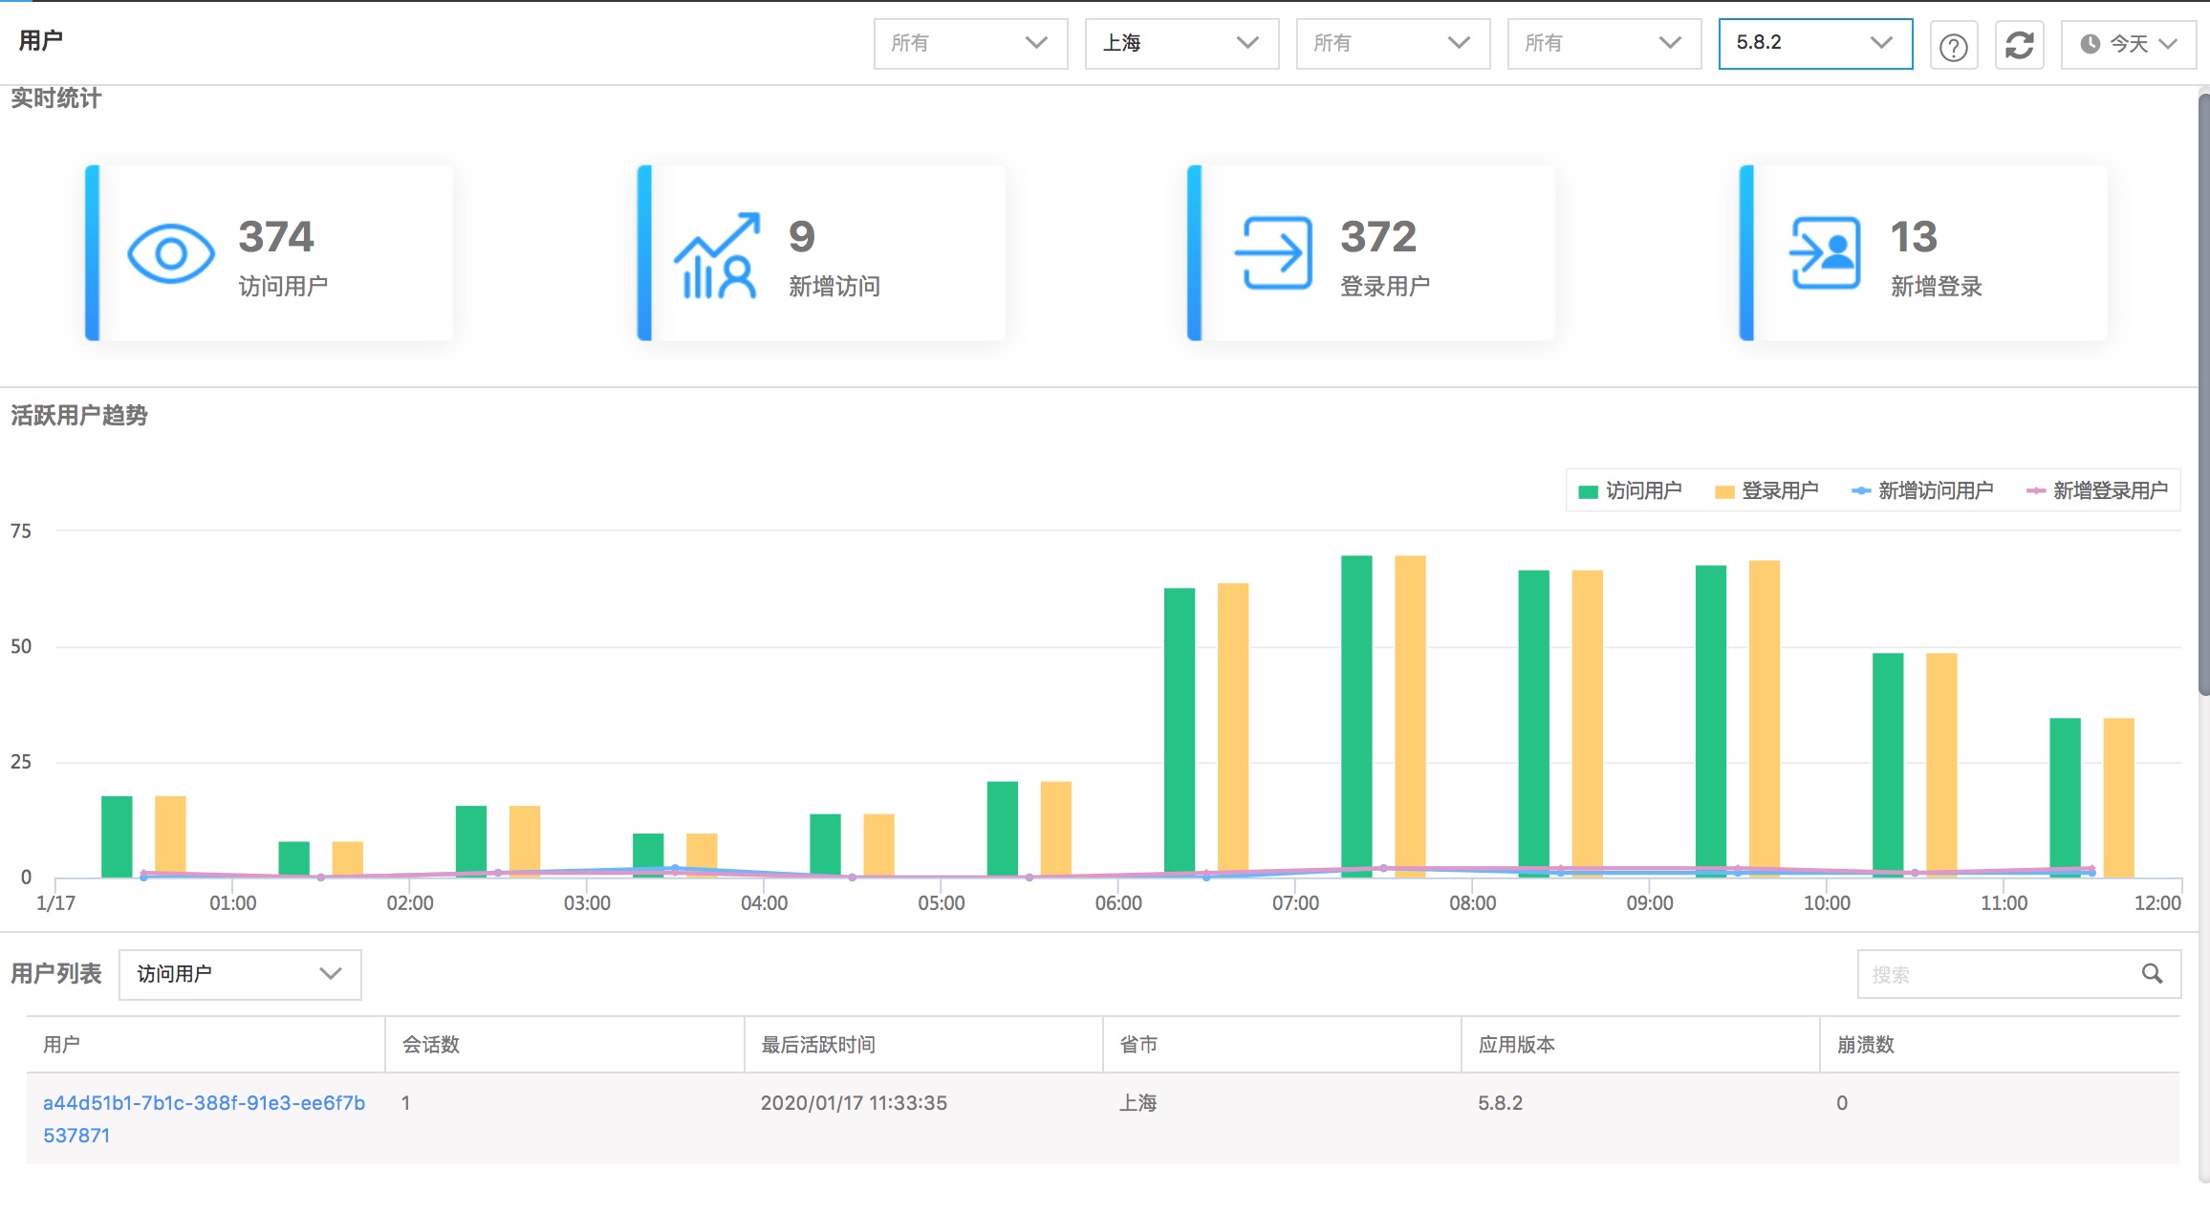Screen dimensions: 2210x1214
Task: Open the 5.8.2 version dropdown
Action: 1815,44
